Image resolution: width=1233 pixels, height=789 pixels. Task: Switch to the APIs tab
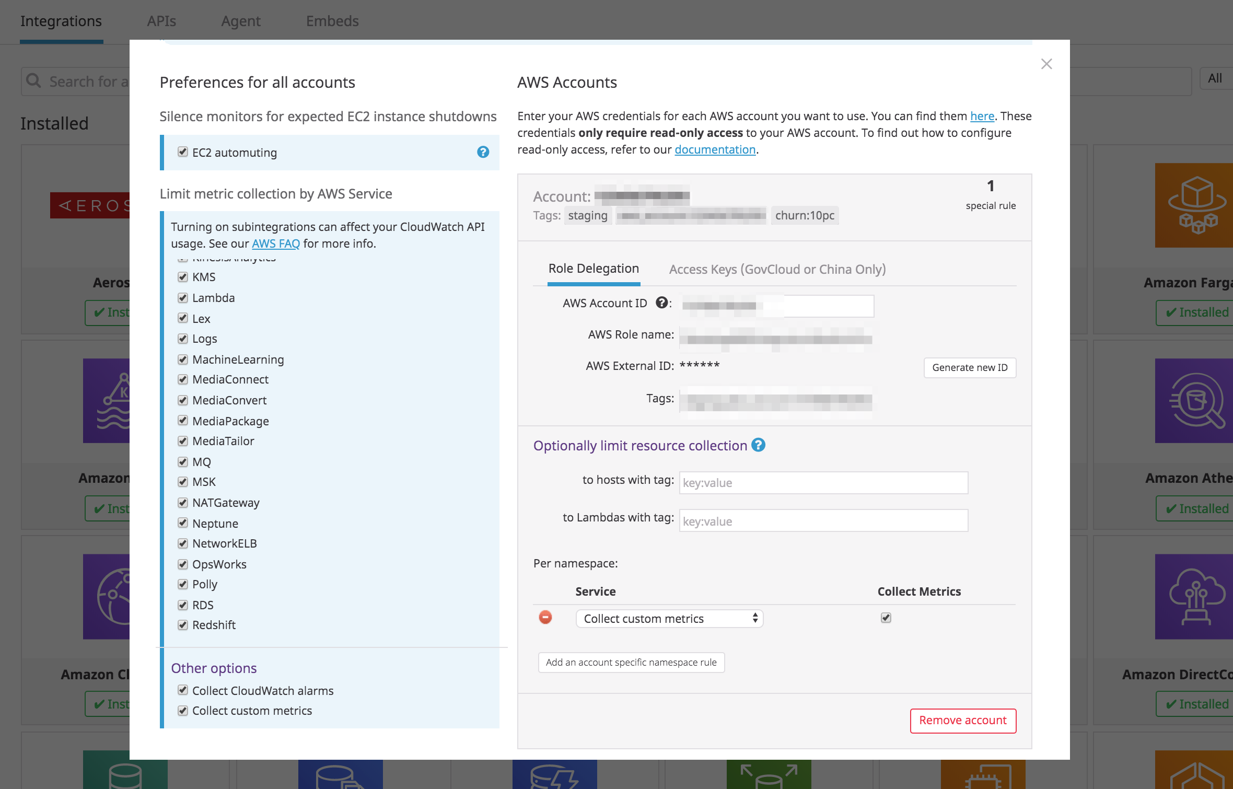pyautogui.click(x=161, y=21)
